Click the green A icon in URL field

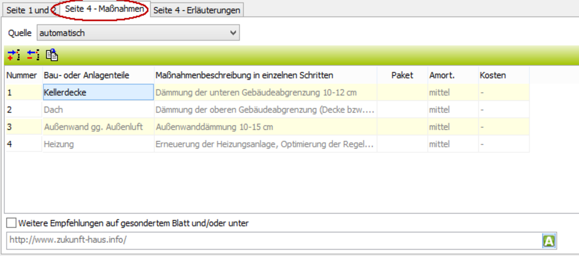pyautogui.click(x=549, y=241)
